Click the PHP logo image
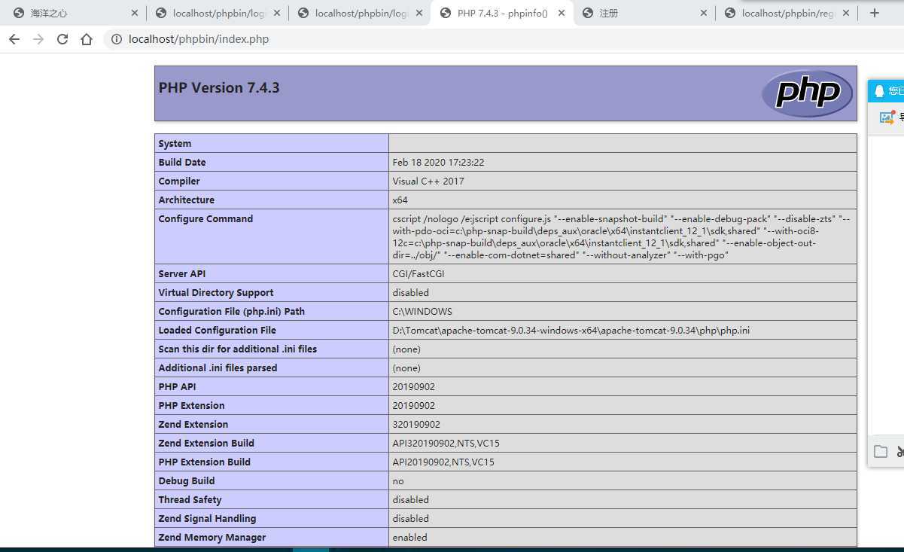The image size is (904, 552). pyautogui.click(x=807, y=93)
